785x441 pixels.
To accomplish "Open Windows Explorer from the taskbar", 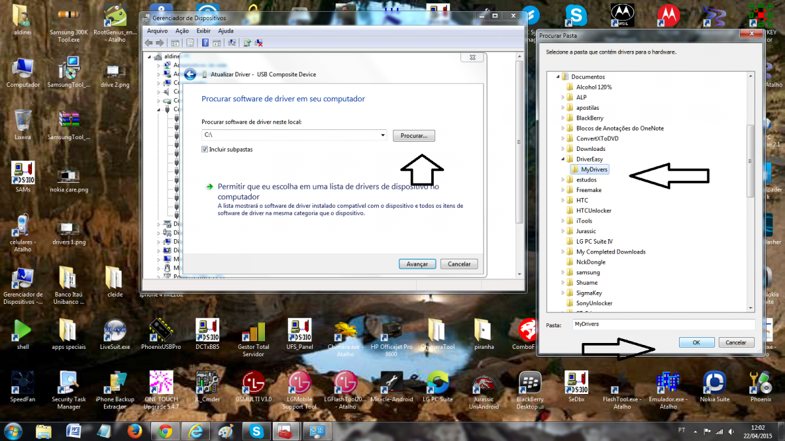I will click(x=44, y=431).
